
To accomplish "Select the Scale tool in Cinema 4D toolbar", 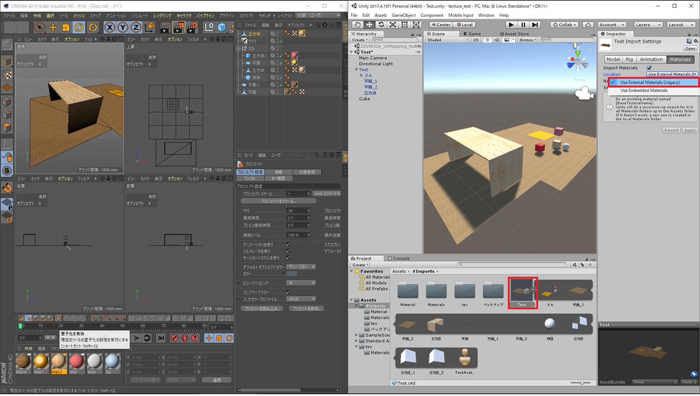I will [x=65, y=27].
